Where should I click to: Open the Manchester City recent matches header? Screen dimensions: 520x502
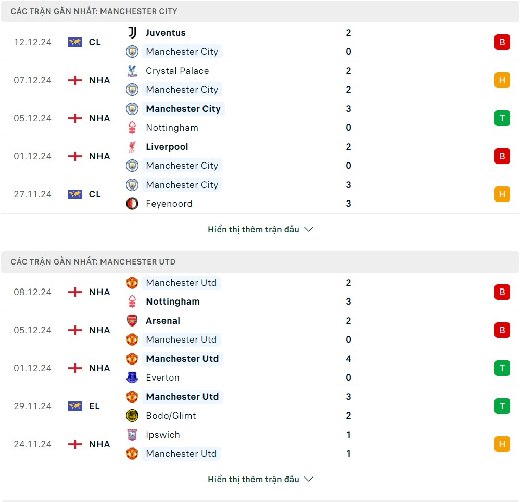click(x=94, y=11)
